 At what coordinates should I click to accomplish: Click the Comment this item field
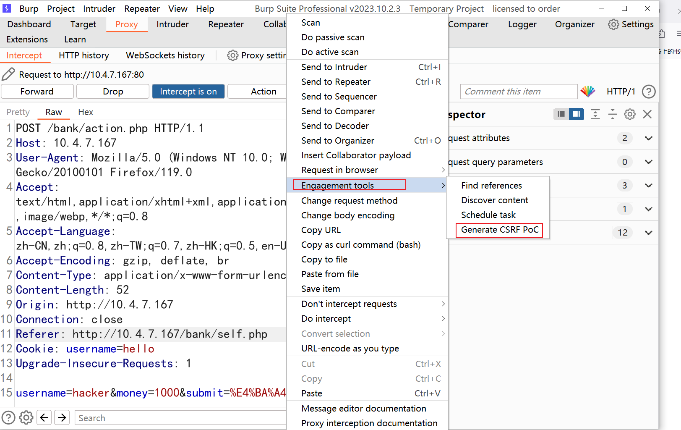tap(519, 92)
